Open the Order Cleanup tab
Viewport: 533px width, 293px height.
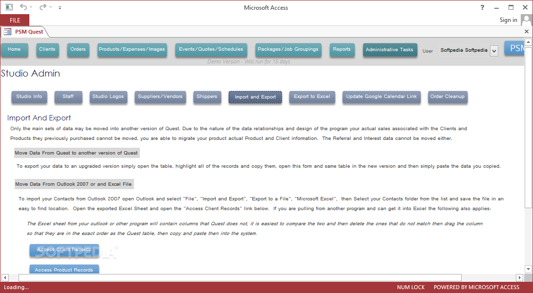[447, 97]
